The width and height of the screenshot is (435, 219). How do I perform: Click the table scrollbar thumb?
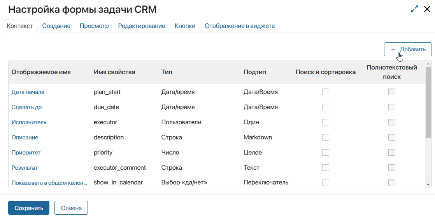tap(428, 102)
